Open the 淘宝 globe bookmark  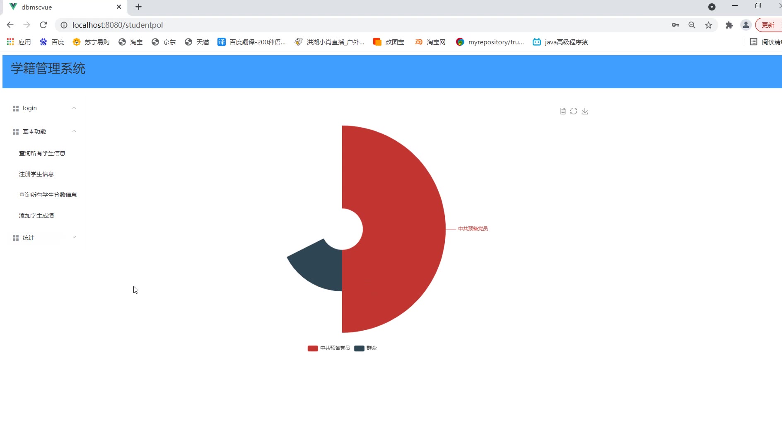[130, 42]
